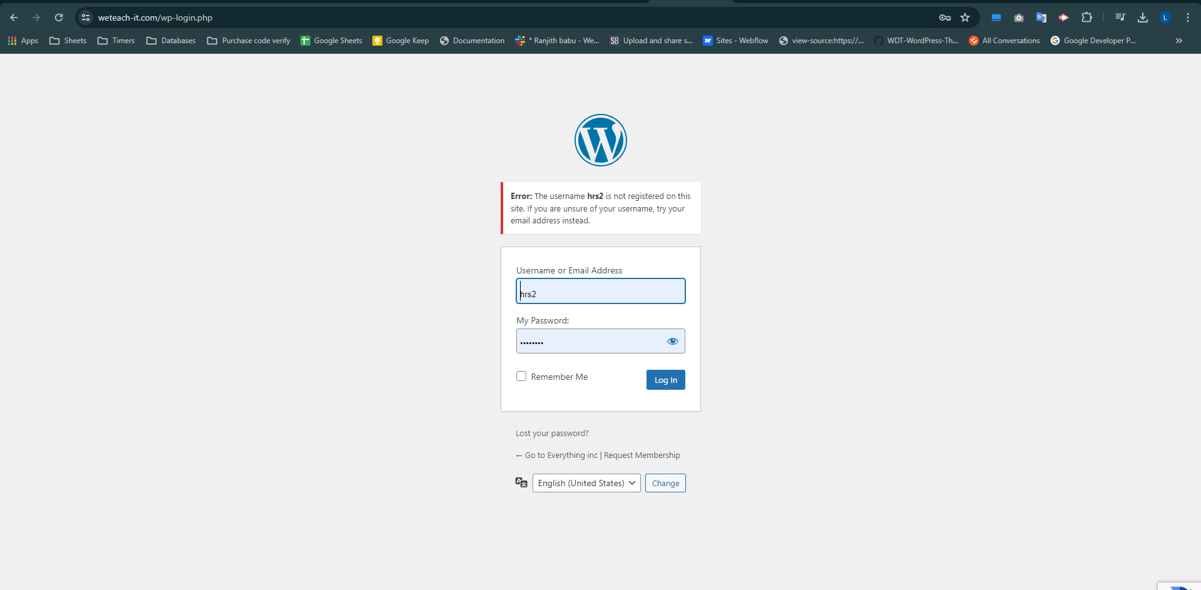Focus the My Password field
The image size is (1201, 590).
(x=601, y=341)
